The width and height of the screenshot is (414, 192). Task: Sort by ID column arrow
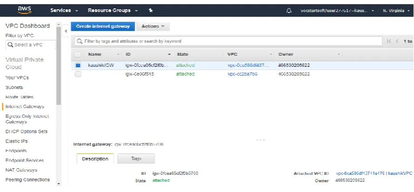169,54
